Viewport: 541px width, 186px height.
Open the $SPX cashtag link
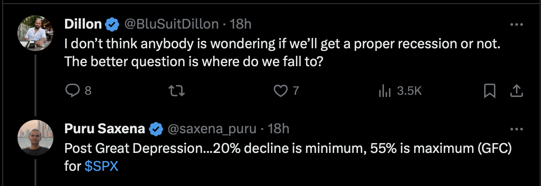(101, 166)
